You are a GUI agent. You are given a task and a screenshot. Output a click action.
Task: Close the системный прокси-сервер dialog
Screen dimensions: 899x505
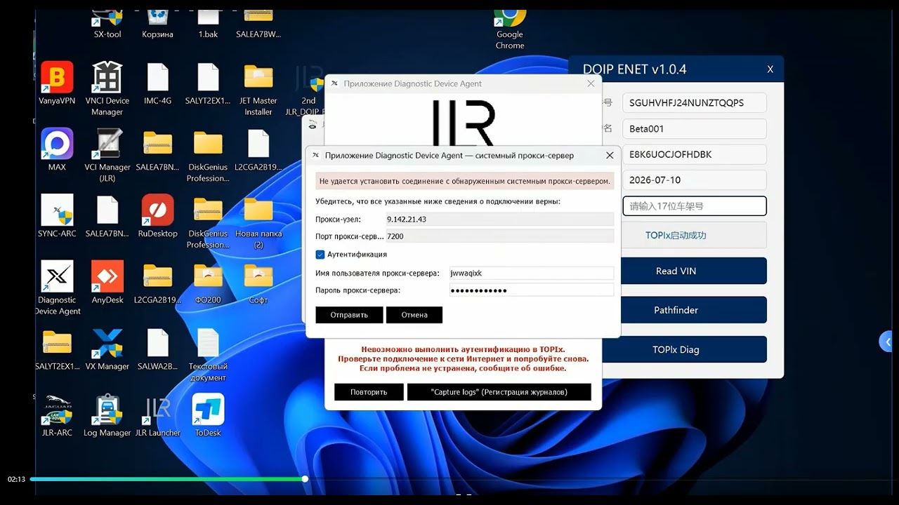click(610, 156)
